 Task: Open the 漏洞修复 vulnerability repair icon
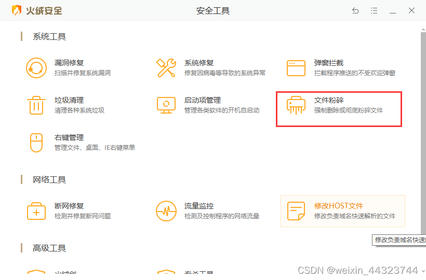pyautogui.click(x=36, y=68)
